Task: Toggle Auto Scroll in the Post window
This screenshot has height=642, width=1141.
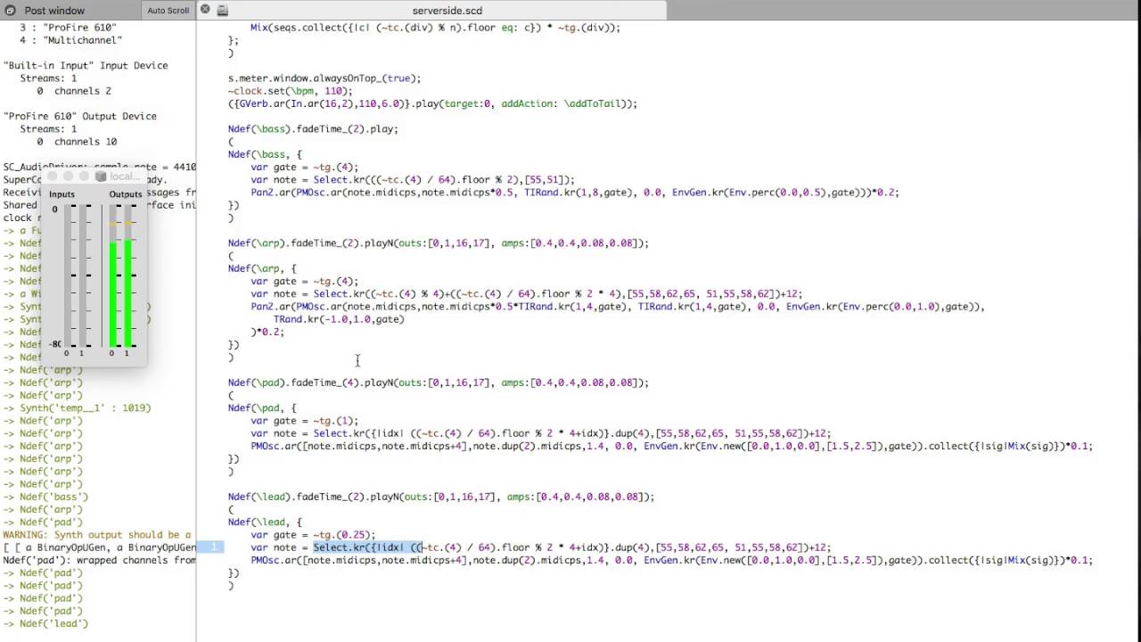Action: (168, 11)
